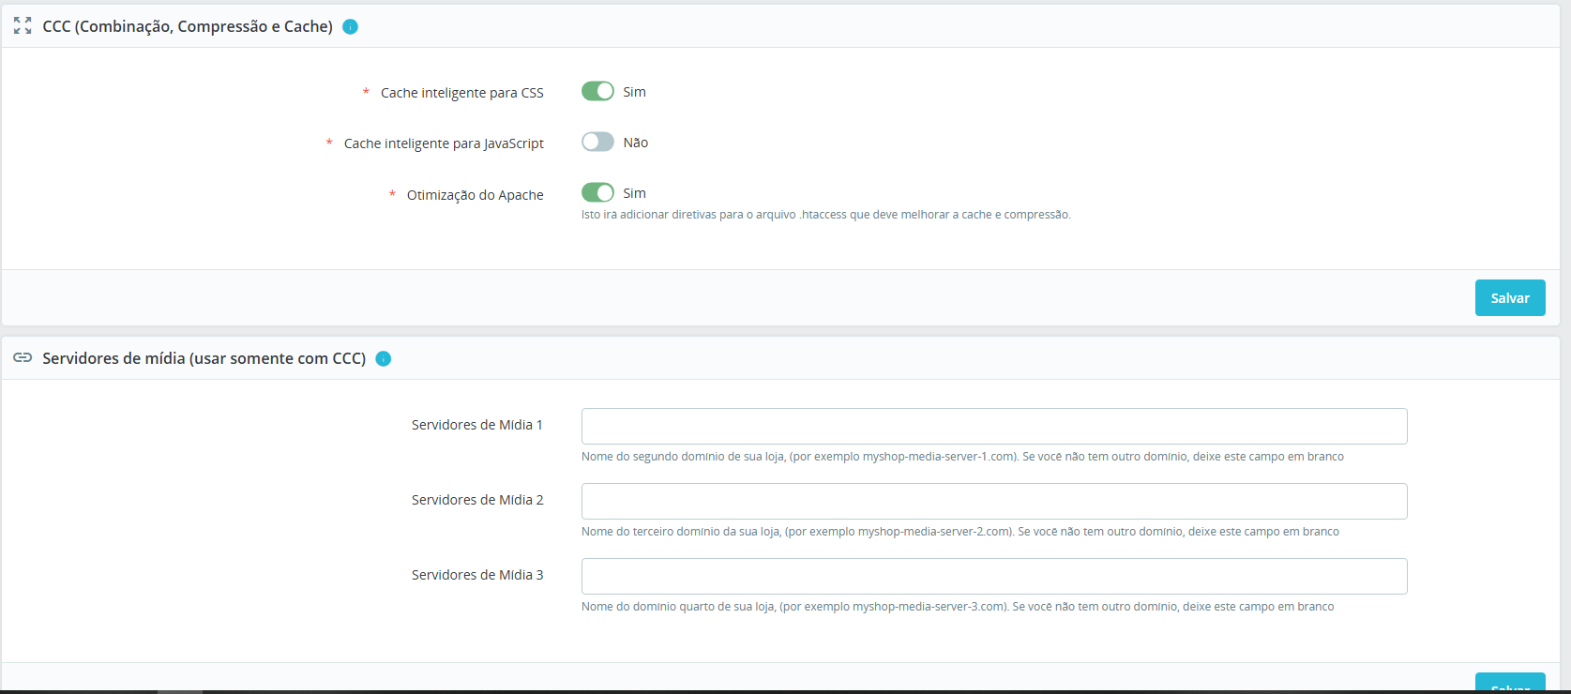Click the help text mentioning myshop-media-server-1.com
This screenshot has width=1571, height=694.
[x=962, y=457]
